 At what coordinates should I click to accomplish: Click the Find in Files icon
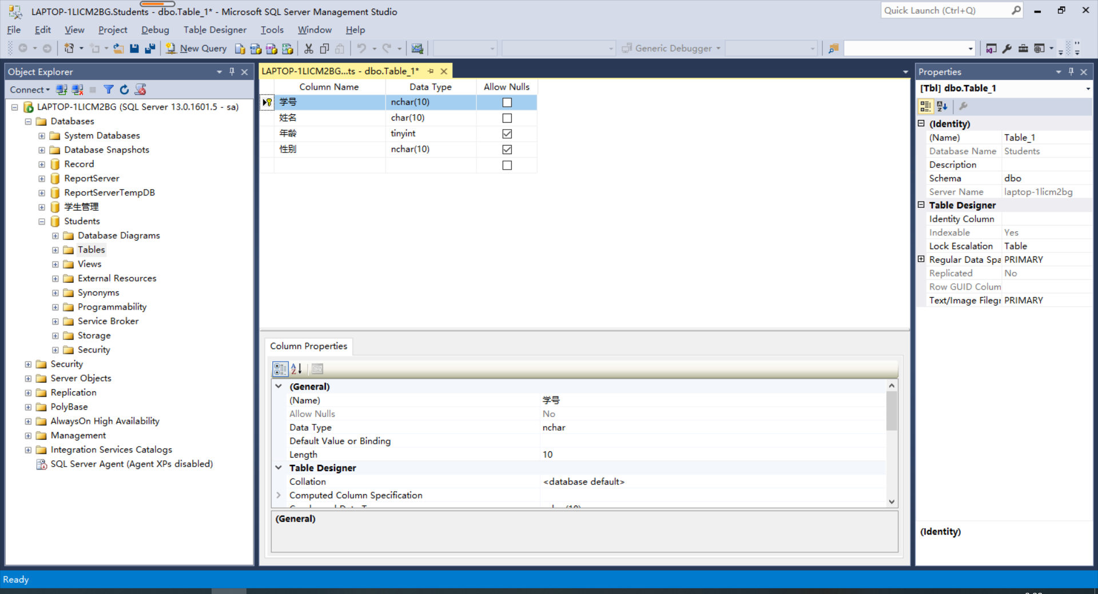[x=834, y=49]
